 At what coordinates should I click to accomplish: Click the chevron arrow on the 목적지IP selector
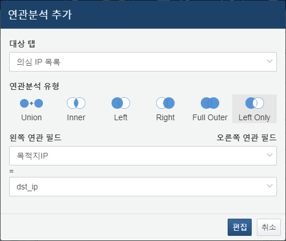coord(269,155)
